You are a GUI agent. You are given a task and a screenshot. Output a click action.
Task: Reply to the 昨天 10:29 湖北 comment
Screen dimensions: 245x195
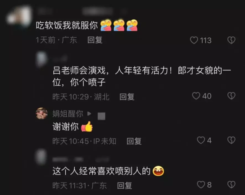tap(127, 97)
